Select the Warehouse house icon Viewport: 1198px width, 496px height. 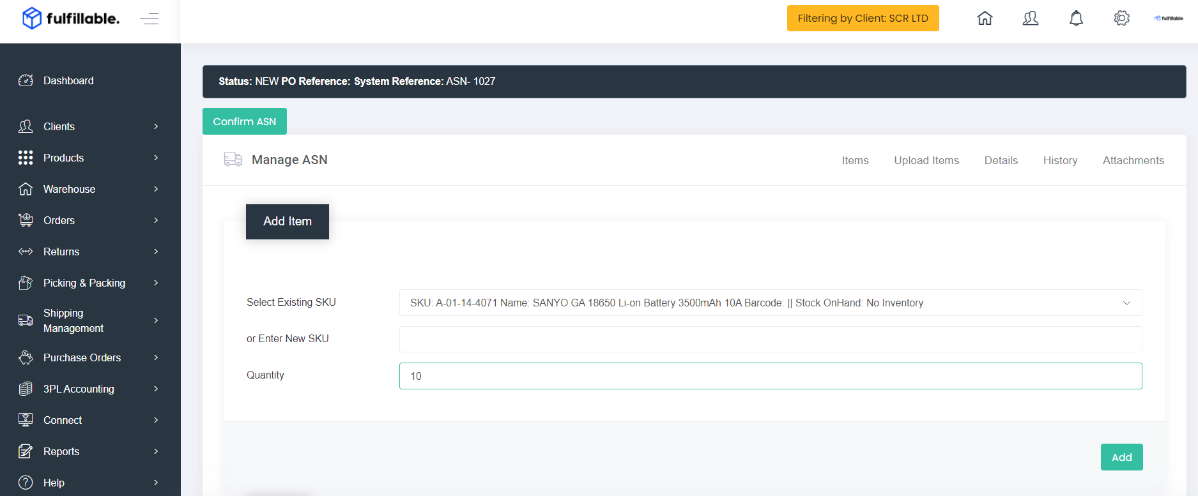[x=26, y=189]
